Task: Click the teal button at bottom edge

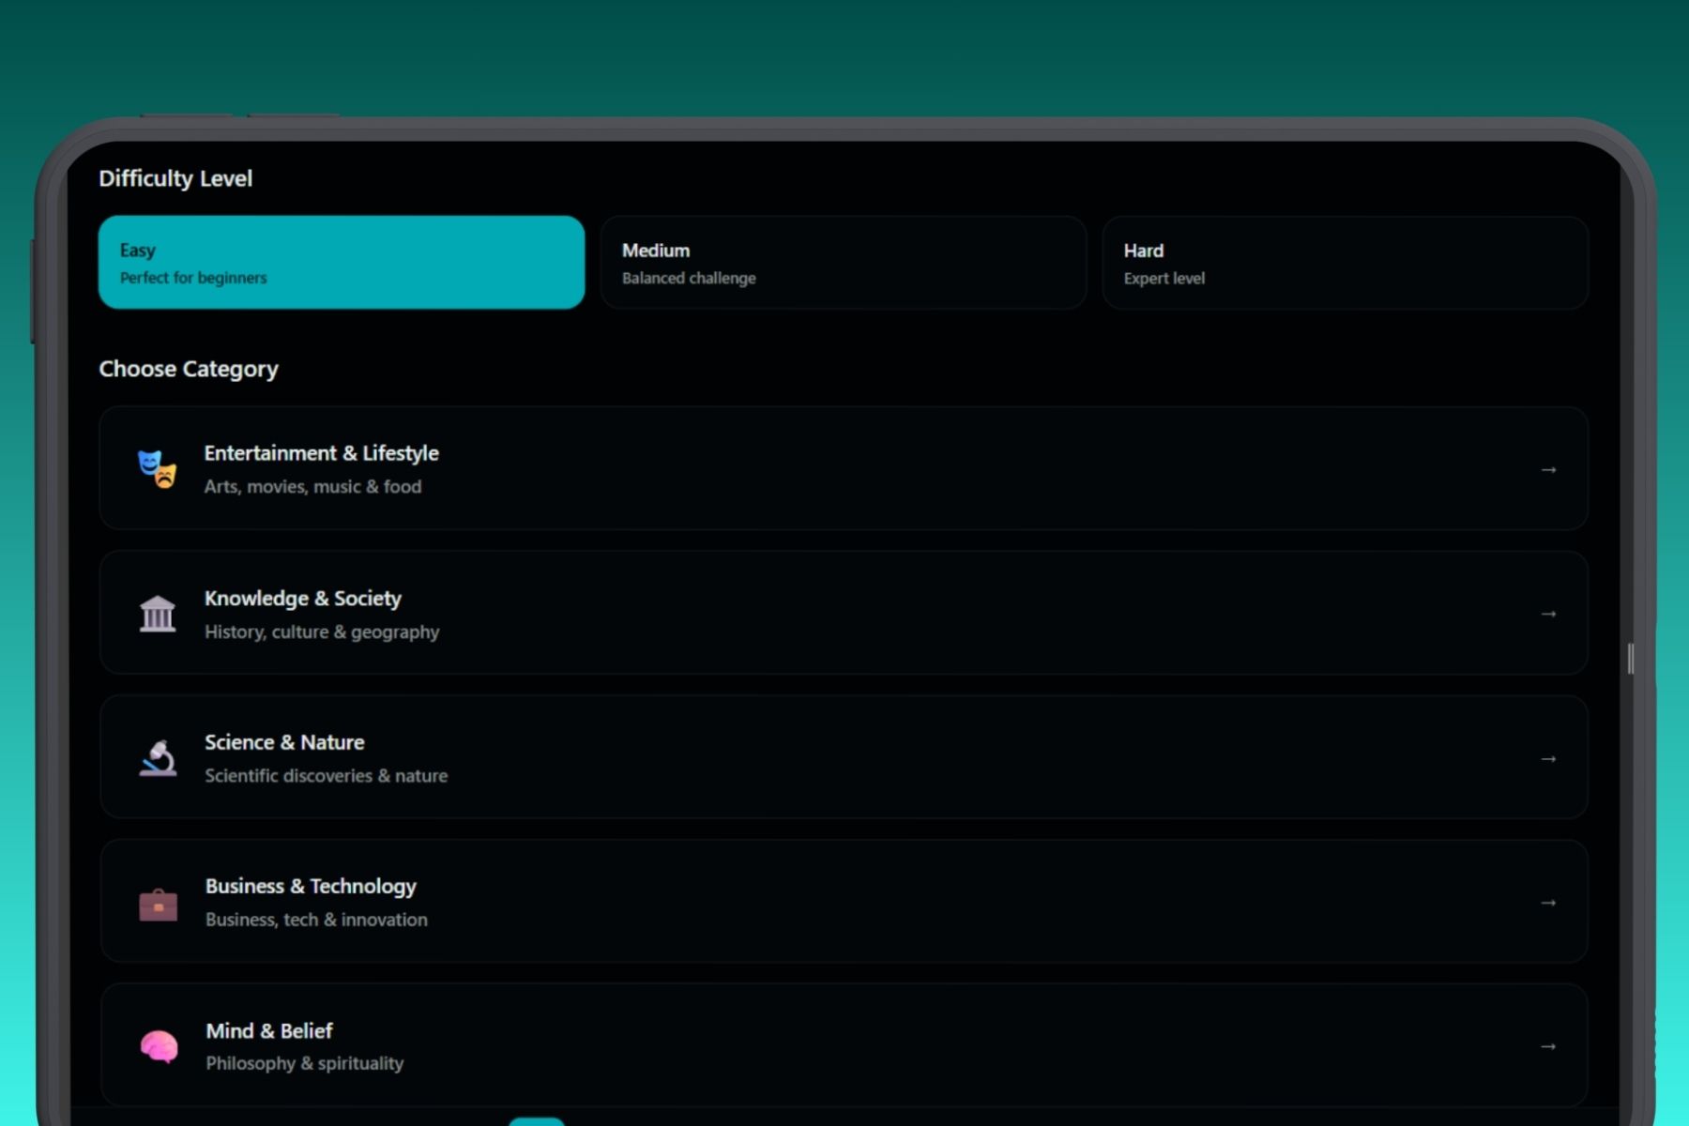Action: pos(537,1121)
